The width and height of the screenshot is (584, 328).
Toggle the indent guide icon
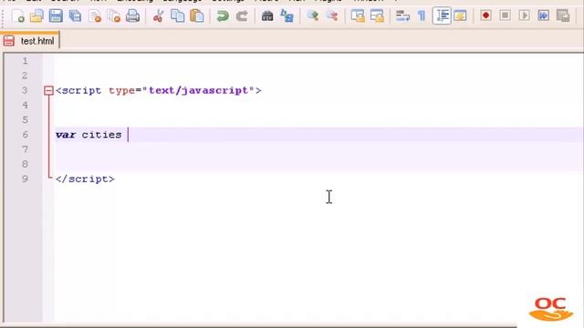(x=442, y=16)
